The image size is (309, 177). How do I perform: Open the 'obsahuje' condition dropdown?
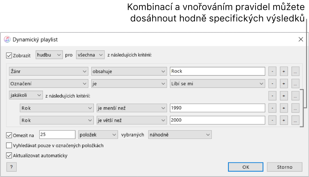[x=129, y=71]
